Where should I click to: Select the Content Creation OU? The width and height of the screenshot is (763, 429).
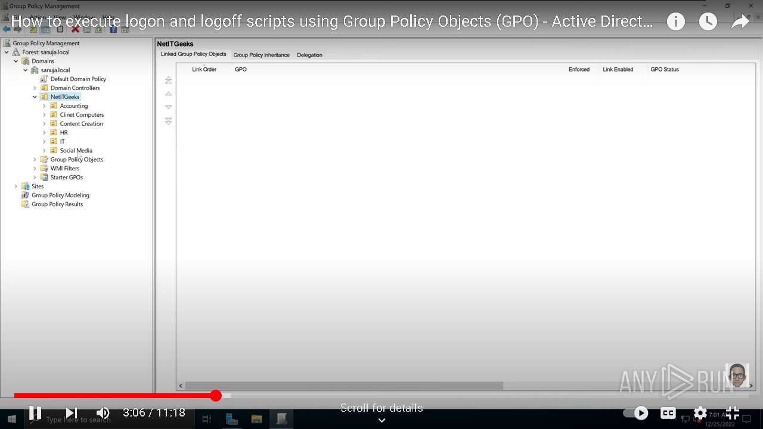click(81, 124)
